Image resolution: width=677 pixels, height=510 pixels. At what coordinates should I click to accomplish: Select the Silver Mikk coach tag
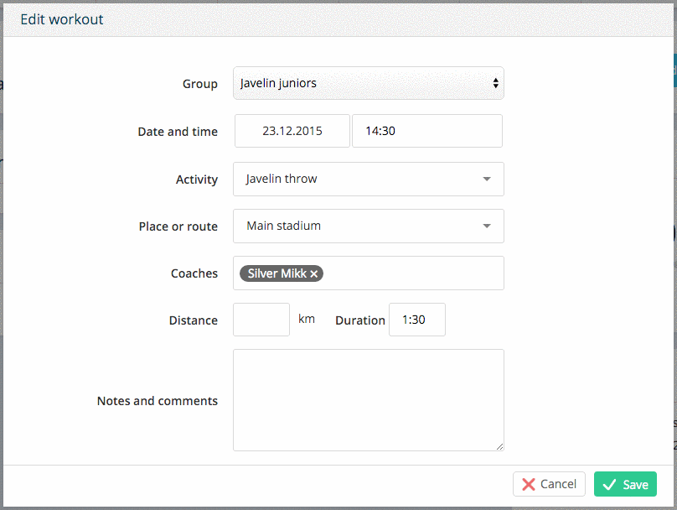click(x=276, y=273)
